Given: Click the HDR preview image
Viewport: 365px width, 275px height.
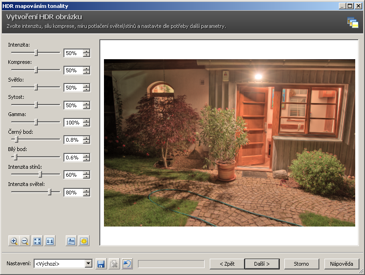Looking at the screenshot, I should [229, 143].
